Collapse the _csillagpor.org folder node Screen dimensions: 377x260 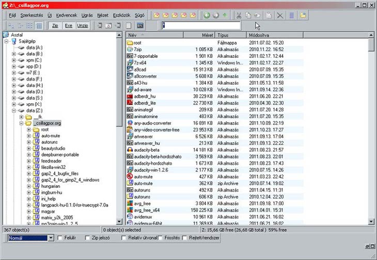point(21,123)
